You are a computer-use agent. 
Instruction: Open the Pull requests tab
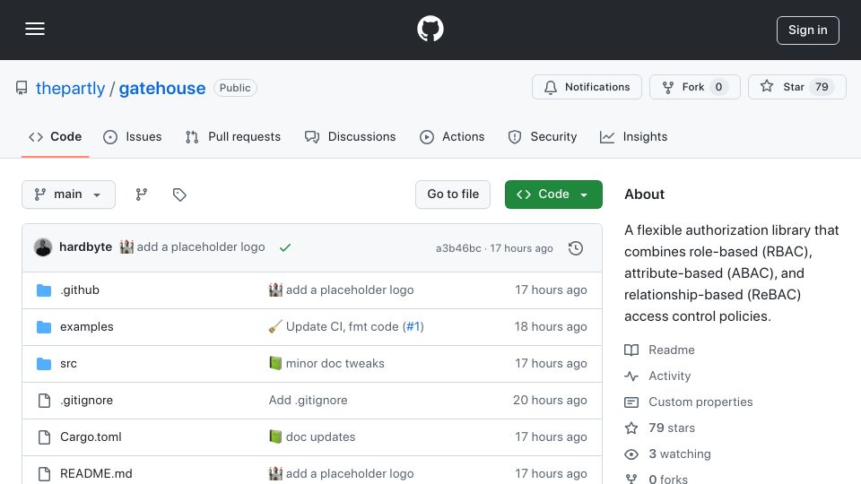pyautogui.click(x=233, y=136)
